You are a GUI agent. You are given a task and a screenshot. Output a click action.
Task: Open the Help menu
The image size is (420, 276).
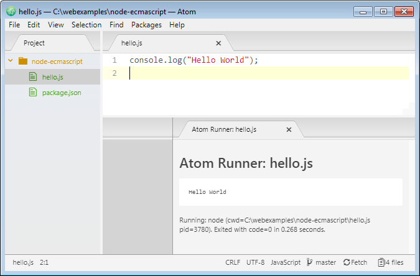click(177, 25)
